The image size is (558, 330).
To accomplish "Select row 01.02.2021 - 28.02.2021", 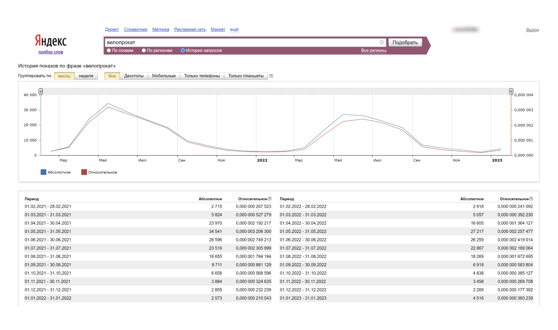I will tap(148, 206).
